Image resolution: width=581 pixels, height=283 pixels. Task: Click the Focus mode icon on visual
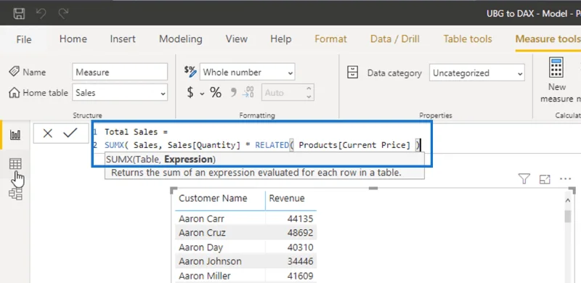click(x=545, y=179)
